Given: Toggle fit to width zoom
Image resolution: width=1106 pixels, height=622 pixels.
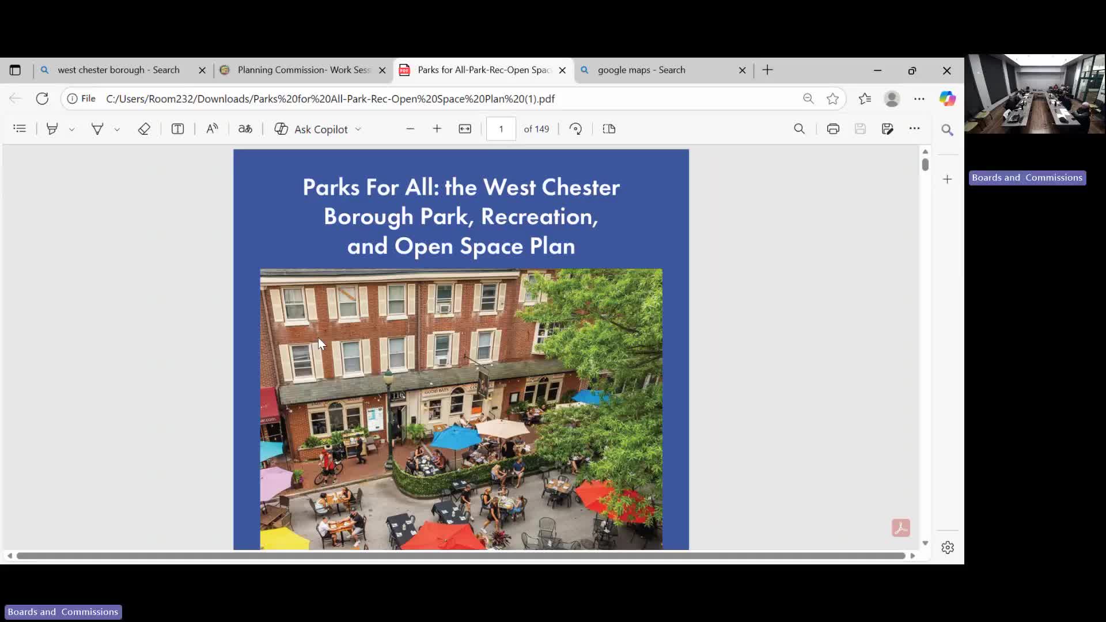Looking at the screenshot, I should point(465,128).
